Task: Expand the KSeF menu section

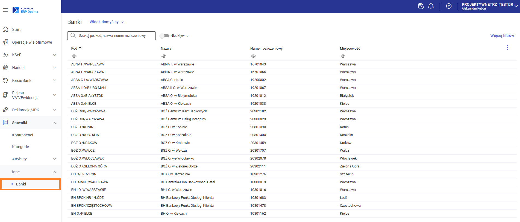Action: tap(54, 55)
